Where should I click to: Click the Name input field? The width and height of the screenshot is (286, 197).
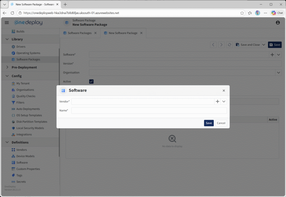point(149,110)
